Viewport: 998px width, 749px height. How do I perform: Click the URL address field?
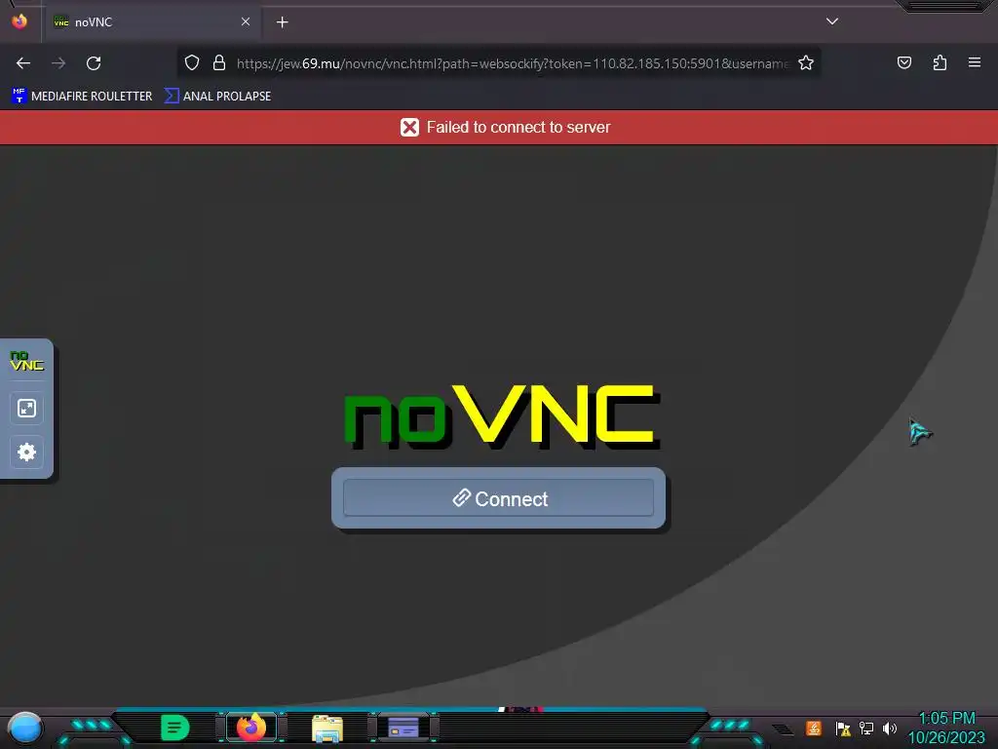[x=513, y=63]
